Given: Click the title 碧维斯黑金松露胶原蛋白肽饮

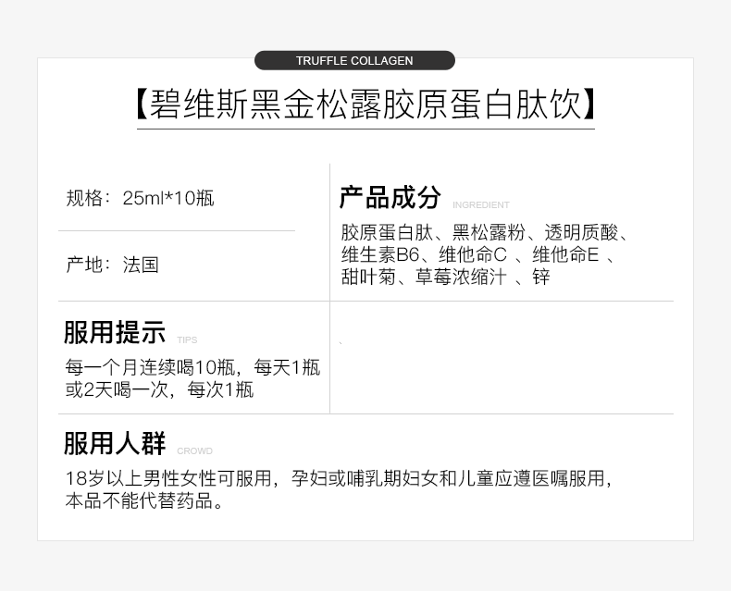Looking at the screenshot, I should pos(365,105).
